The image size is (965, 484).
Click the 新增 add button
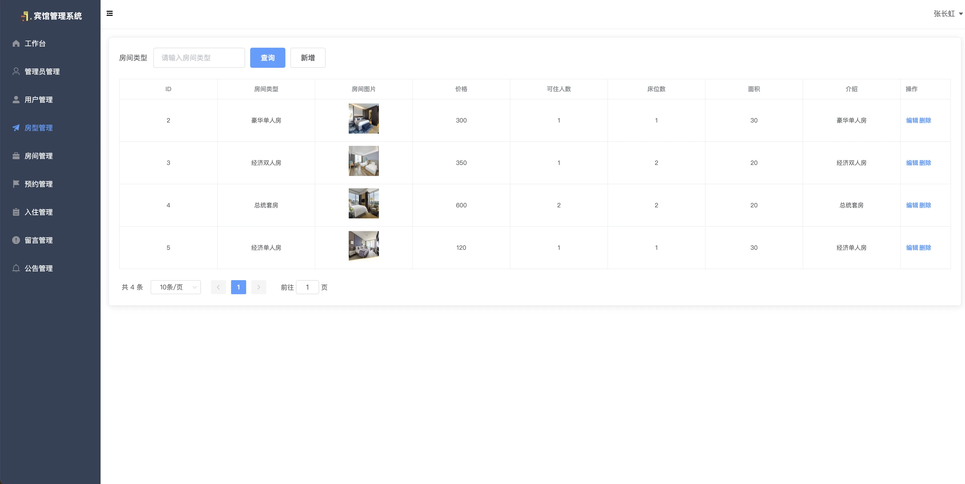(308, 57)
